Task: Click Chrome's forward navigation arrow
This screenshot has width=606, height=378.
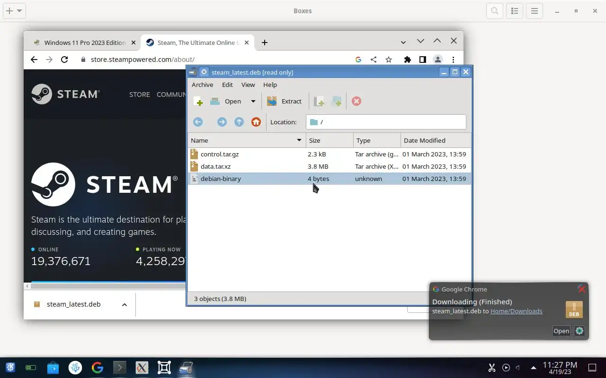Action: tap(49, 60)
